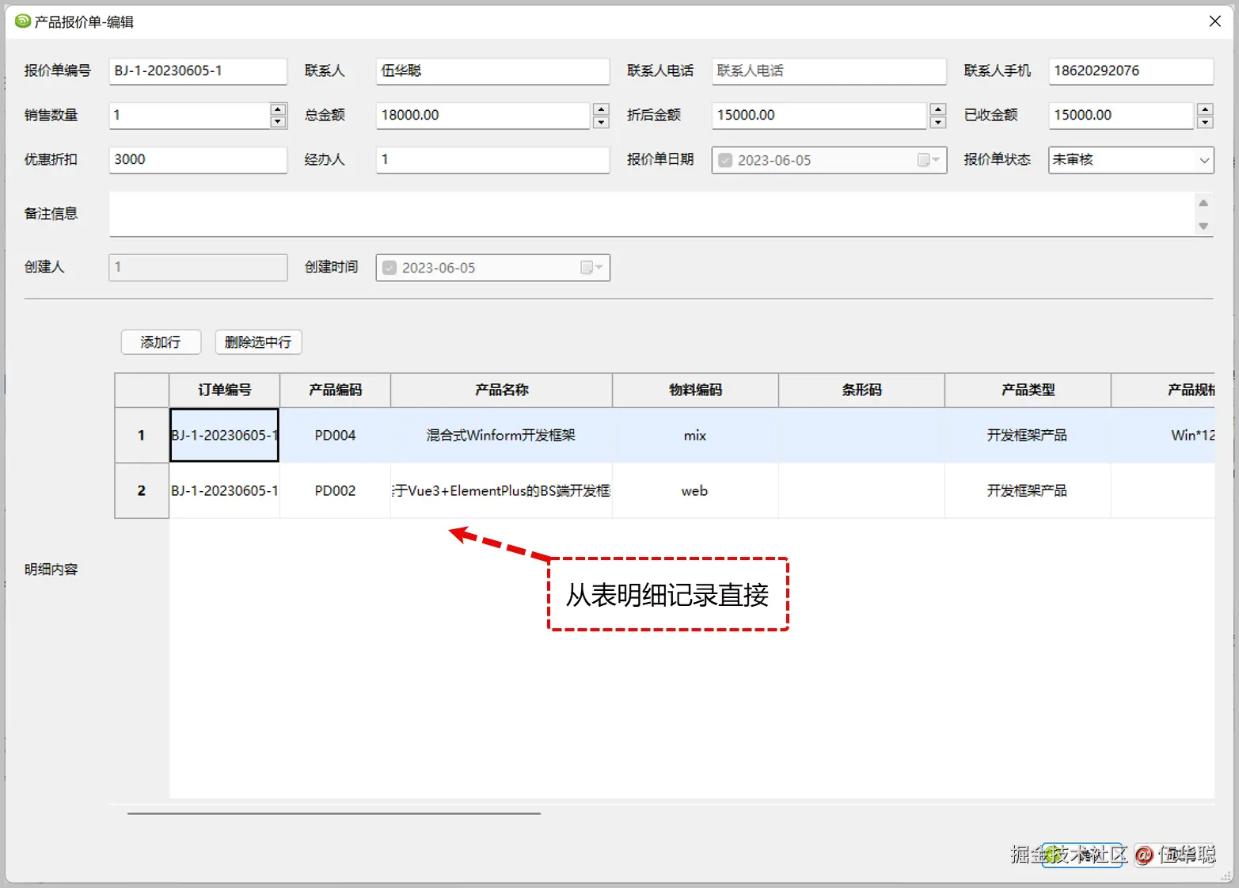1239x888 pixels.
Task: Click the PD004 product code cell
Action: click(335, 435)
